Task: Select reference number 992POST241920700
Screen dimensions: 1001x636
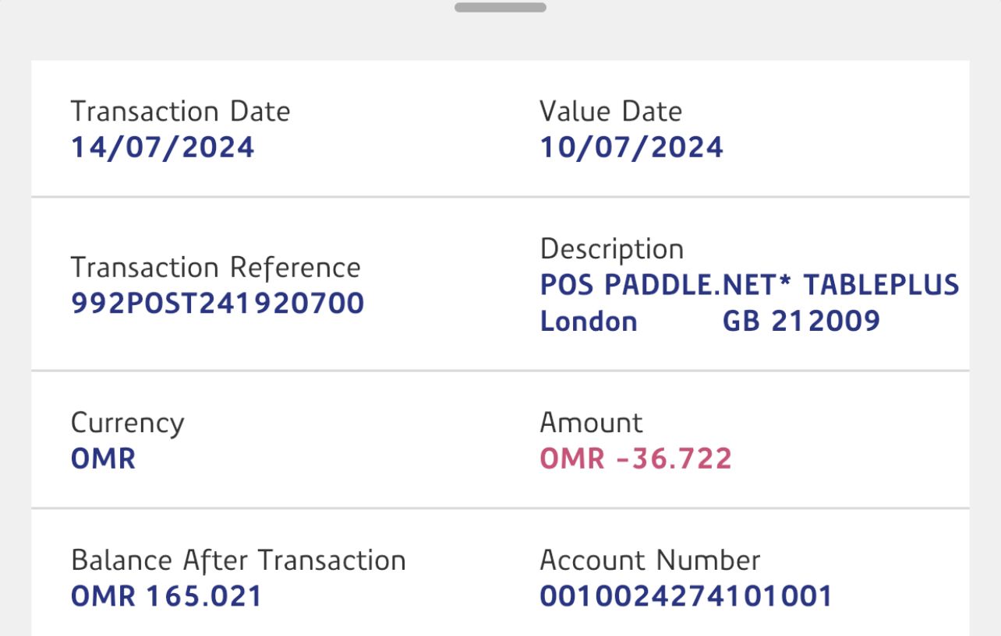Action: tap(218, 303)
